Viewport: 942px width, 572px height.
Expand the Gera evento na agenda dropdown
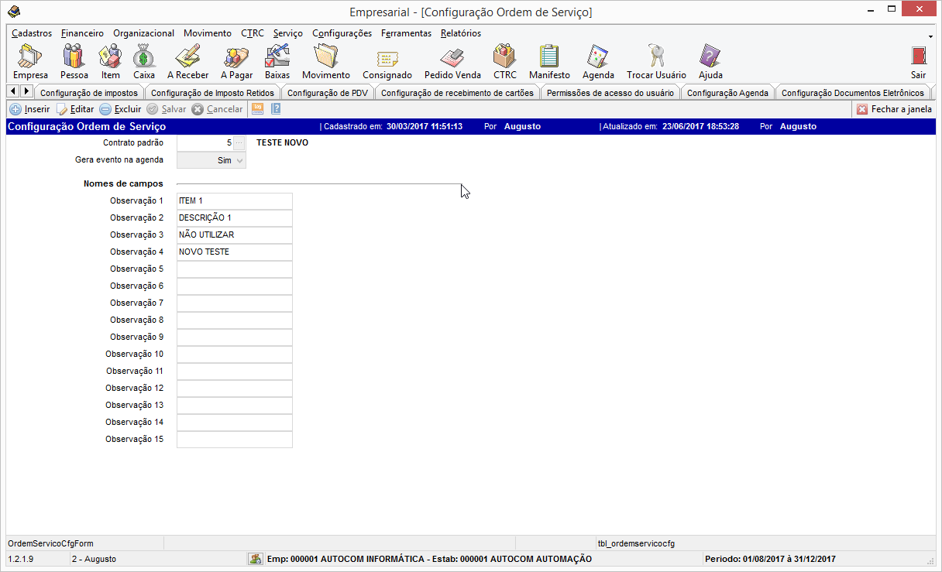[239, 160]
